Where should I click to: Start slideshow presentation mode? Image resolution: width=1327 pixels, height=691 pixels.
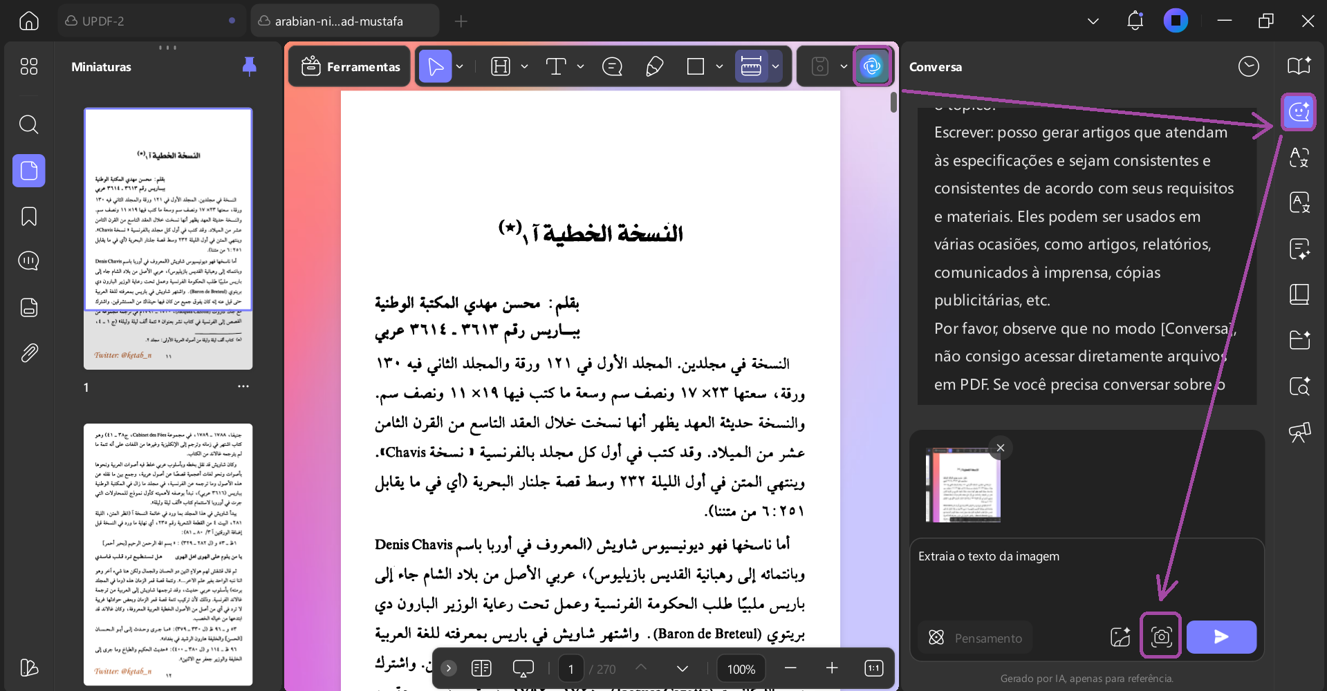pyautogui.click(x=523, y=668)
